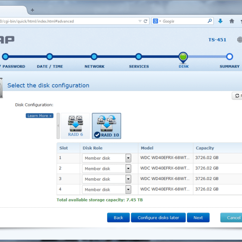
Task: Open the search engine selector dropdown arrow
Action: point(160,21)
